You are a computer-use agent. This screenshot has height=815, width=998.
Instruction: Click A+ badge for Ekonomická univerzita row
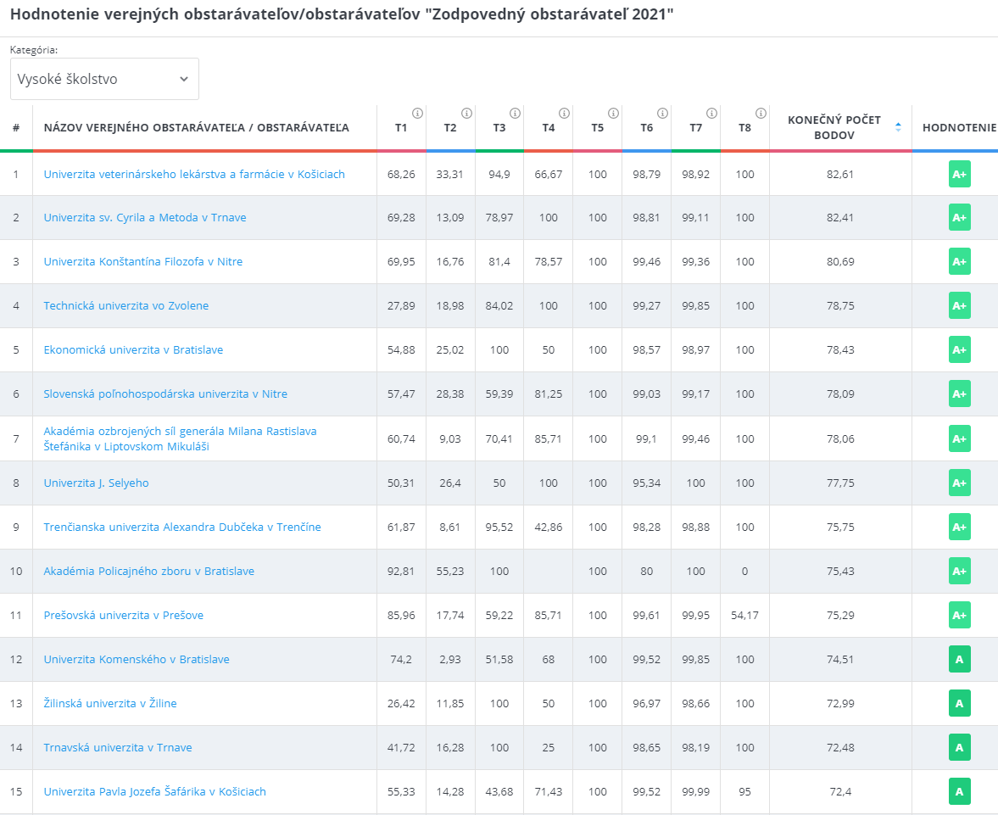tap(959, 349)
